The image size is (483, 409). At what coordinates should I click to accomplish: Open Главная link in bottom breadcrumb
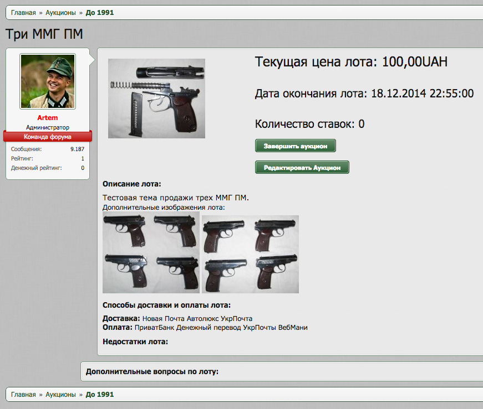coord(23,395)
